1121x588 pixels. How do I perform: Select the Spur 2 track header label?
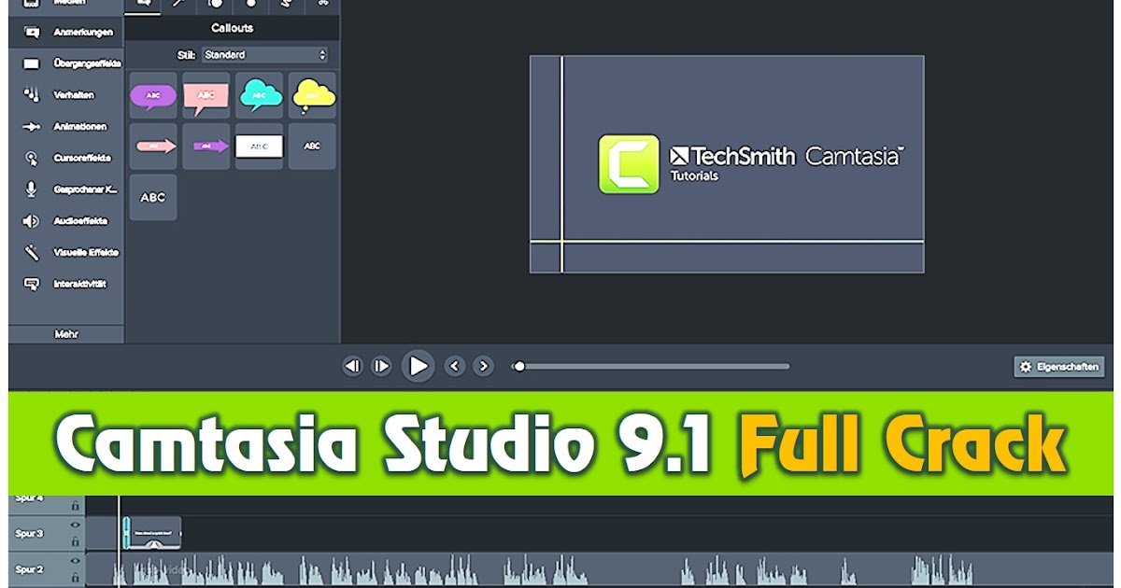pos(29,569)
